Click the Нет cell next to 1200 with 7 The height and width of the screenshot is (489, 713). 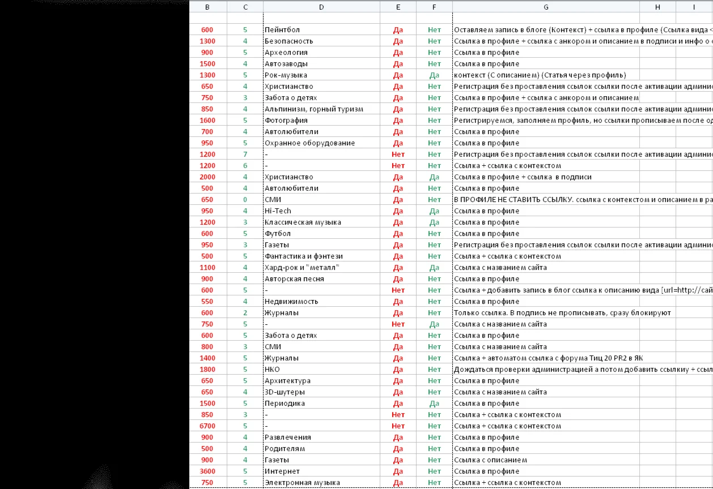tap(398, 154)
